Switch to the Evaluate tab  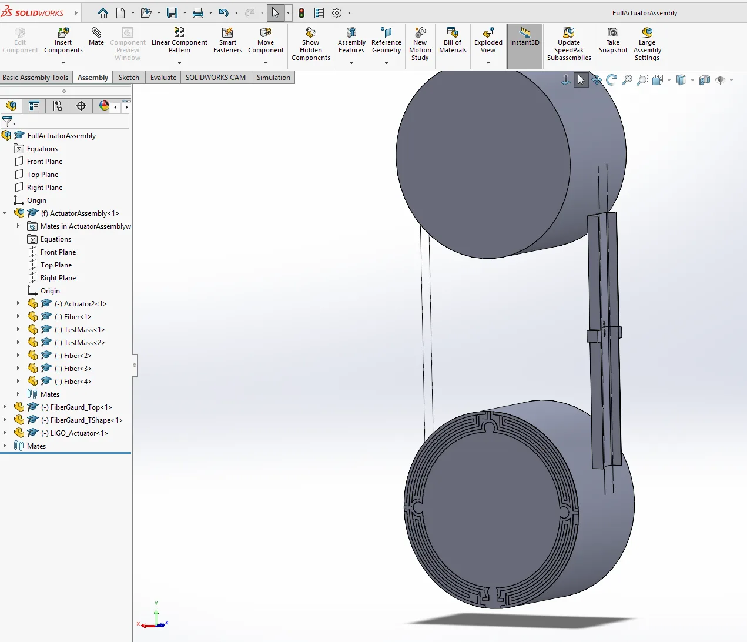163,78
